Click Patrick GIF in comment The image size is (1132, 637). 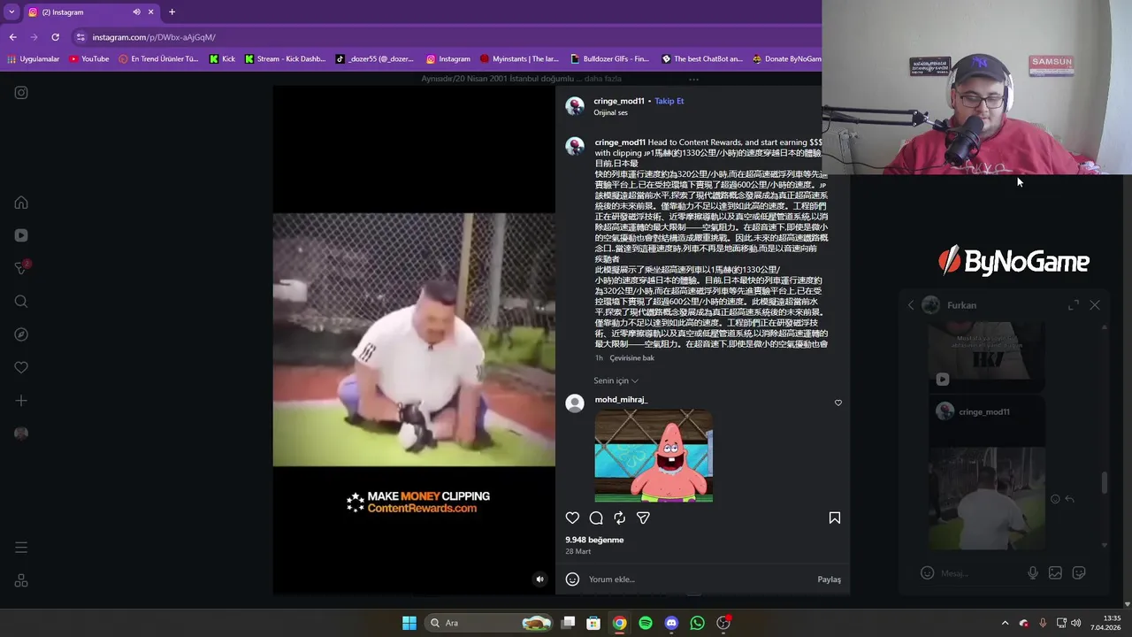click(x=654, y=456)
